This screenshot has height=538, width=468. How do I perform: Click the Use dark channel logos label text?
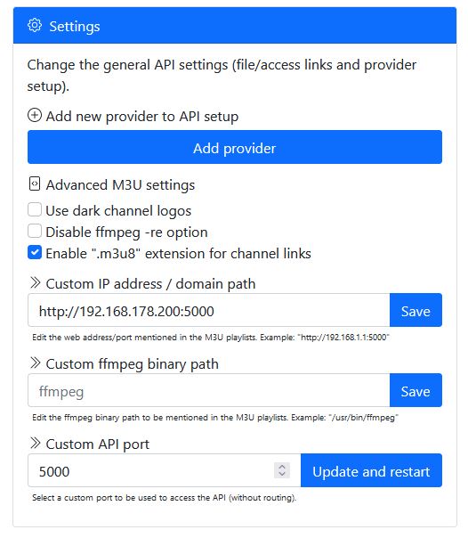[118, 211]
